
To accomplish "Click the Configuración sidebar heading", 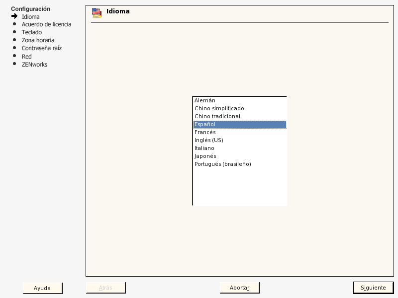I will [31, 9].
